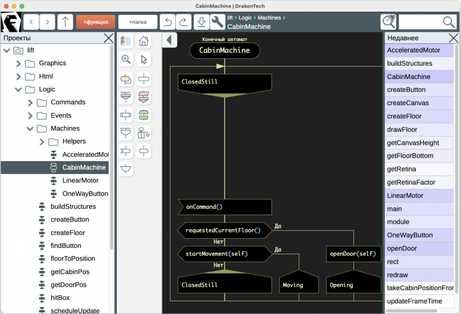This screenshot has height=314, width=461.
Task: Insert the green loop icon
Action: [144, 115]
